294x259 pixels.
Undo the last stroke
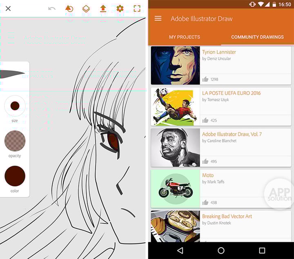(52, 9)
